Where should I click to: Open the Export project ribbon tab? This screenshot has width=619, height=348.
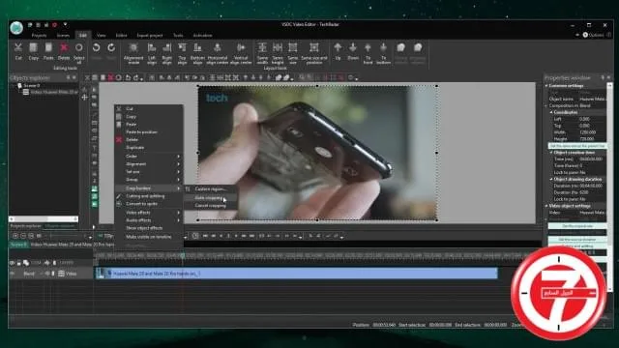(150, 36)
